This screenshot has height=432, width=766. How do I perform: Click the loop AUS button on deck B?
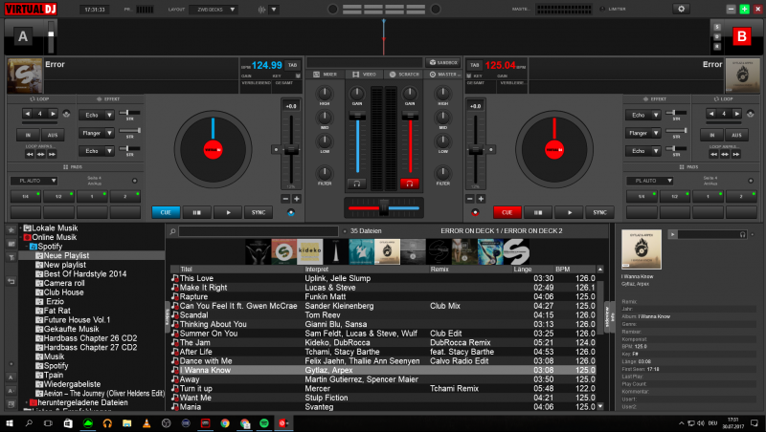tap(736, 135)
